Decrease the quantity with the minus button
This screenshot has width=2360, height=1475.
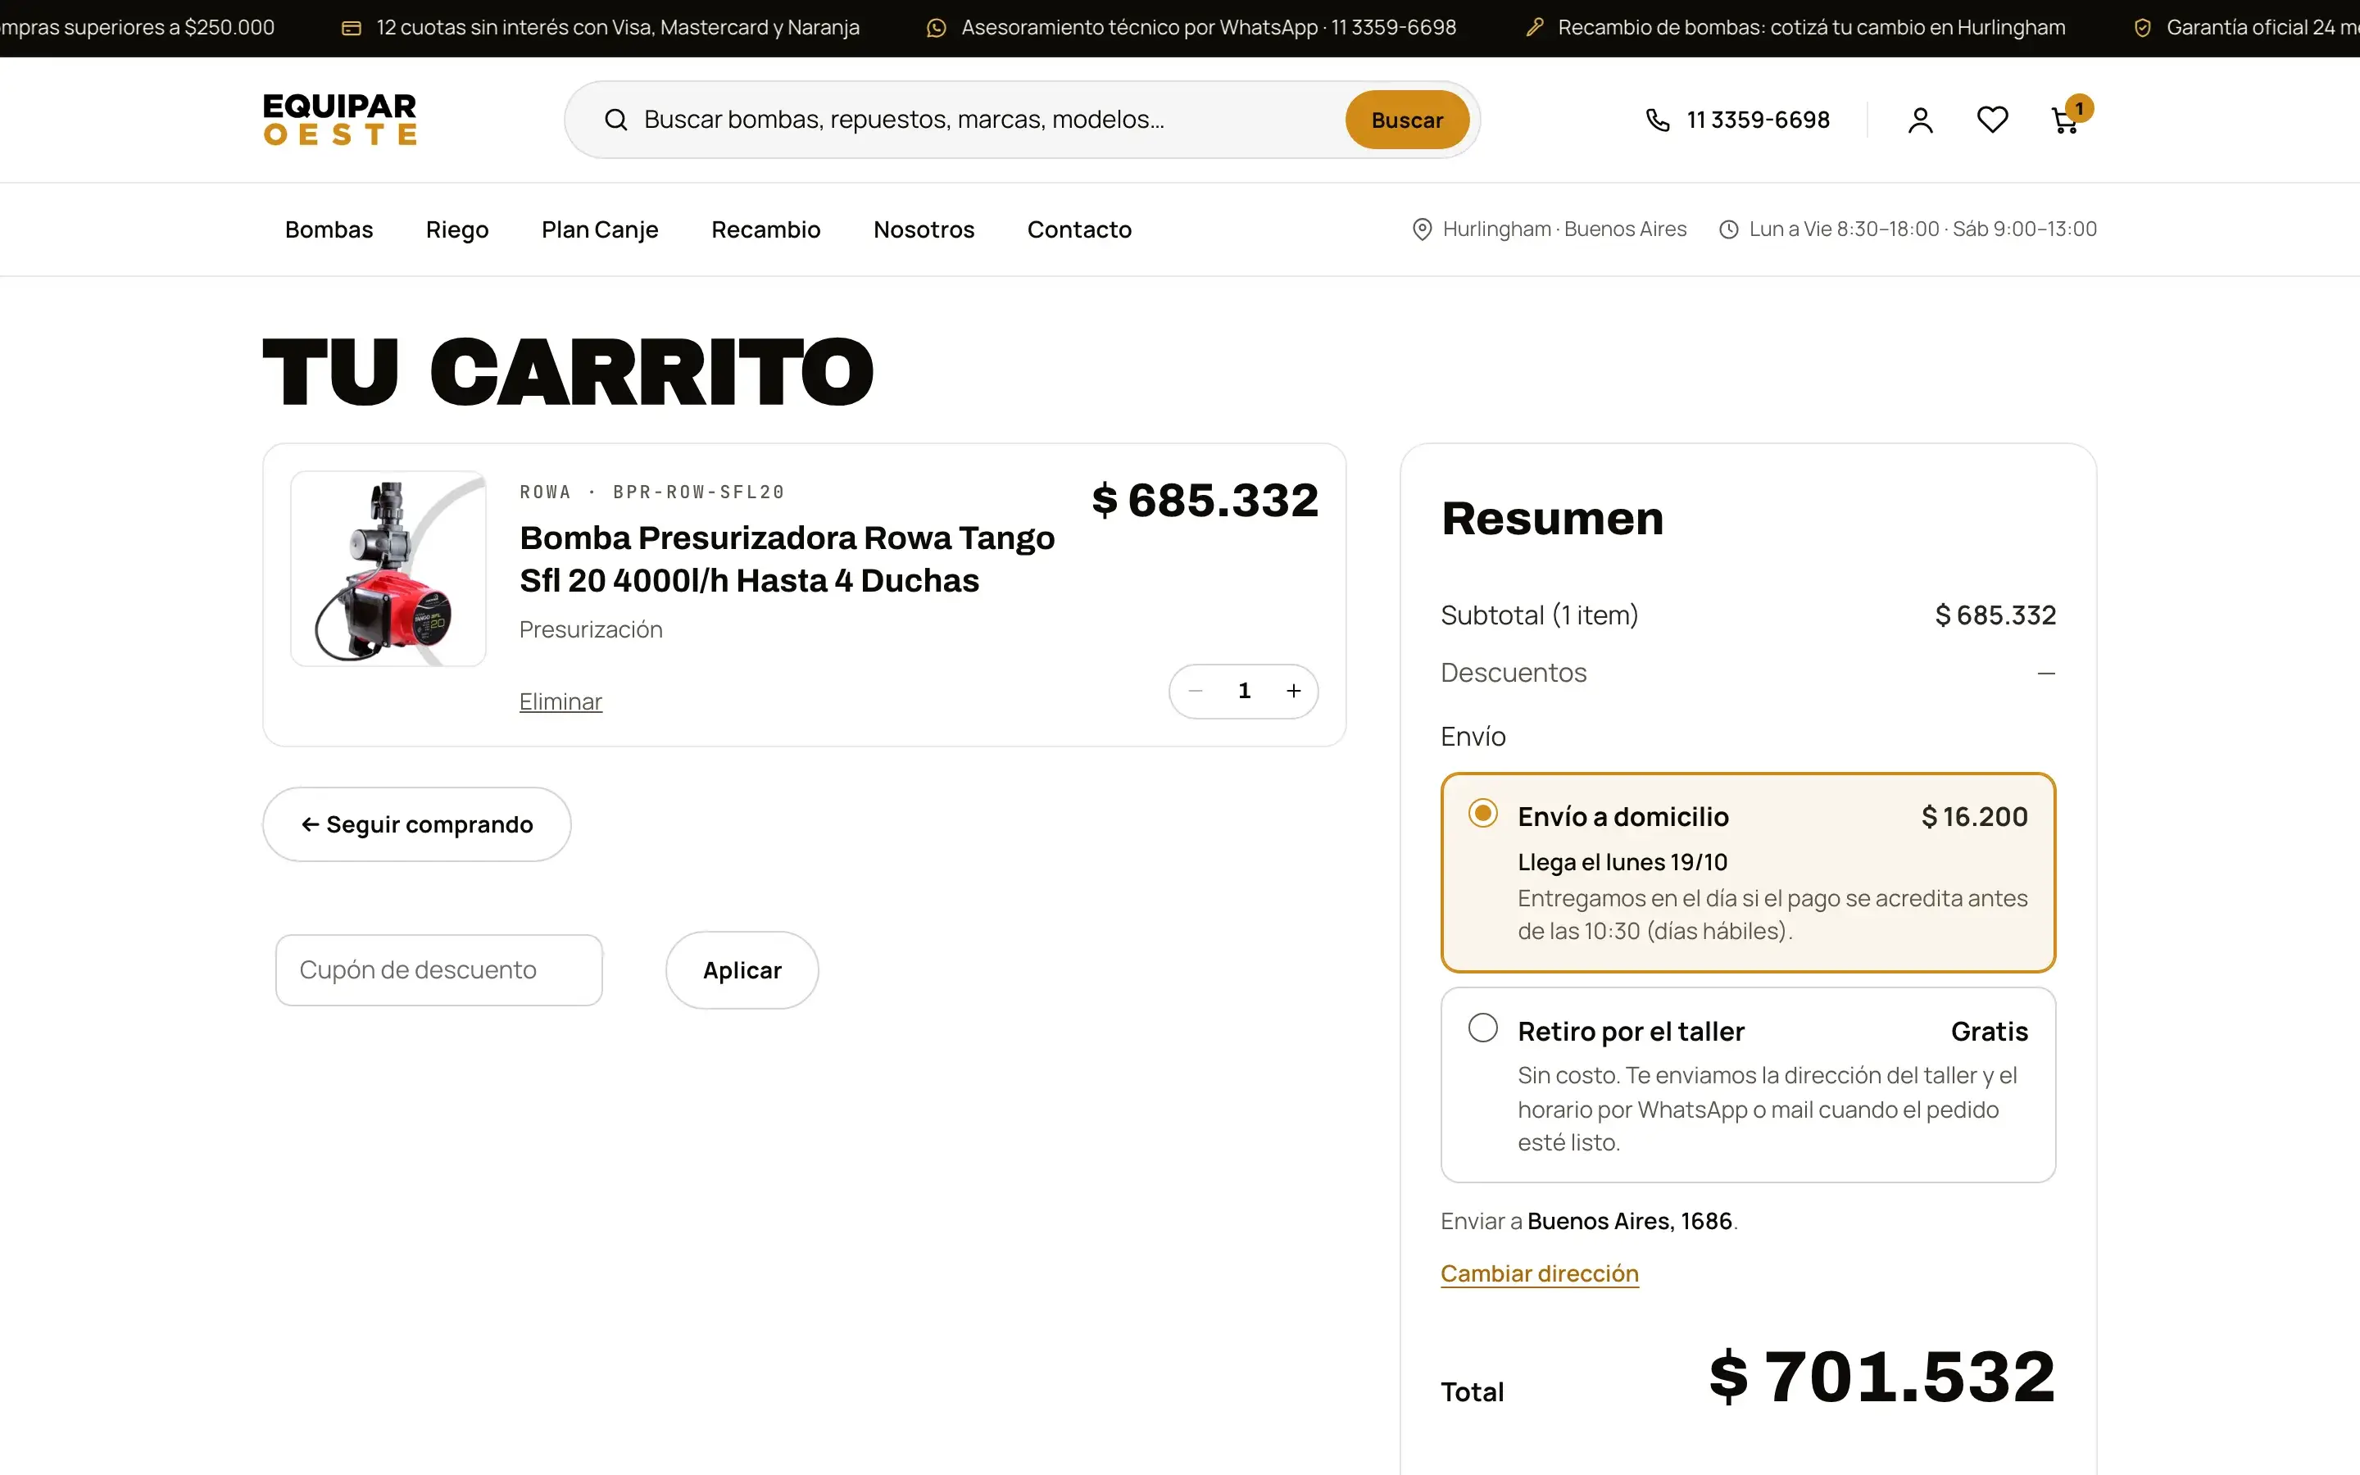(x=1196, y=691)
